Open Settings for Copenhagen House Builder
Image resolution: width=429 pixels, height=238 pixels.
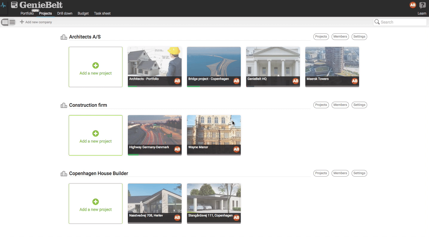click(x=359, y=173)
